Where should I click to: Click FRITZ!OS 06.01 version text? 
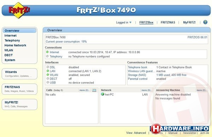(198, 37)
